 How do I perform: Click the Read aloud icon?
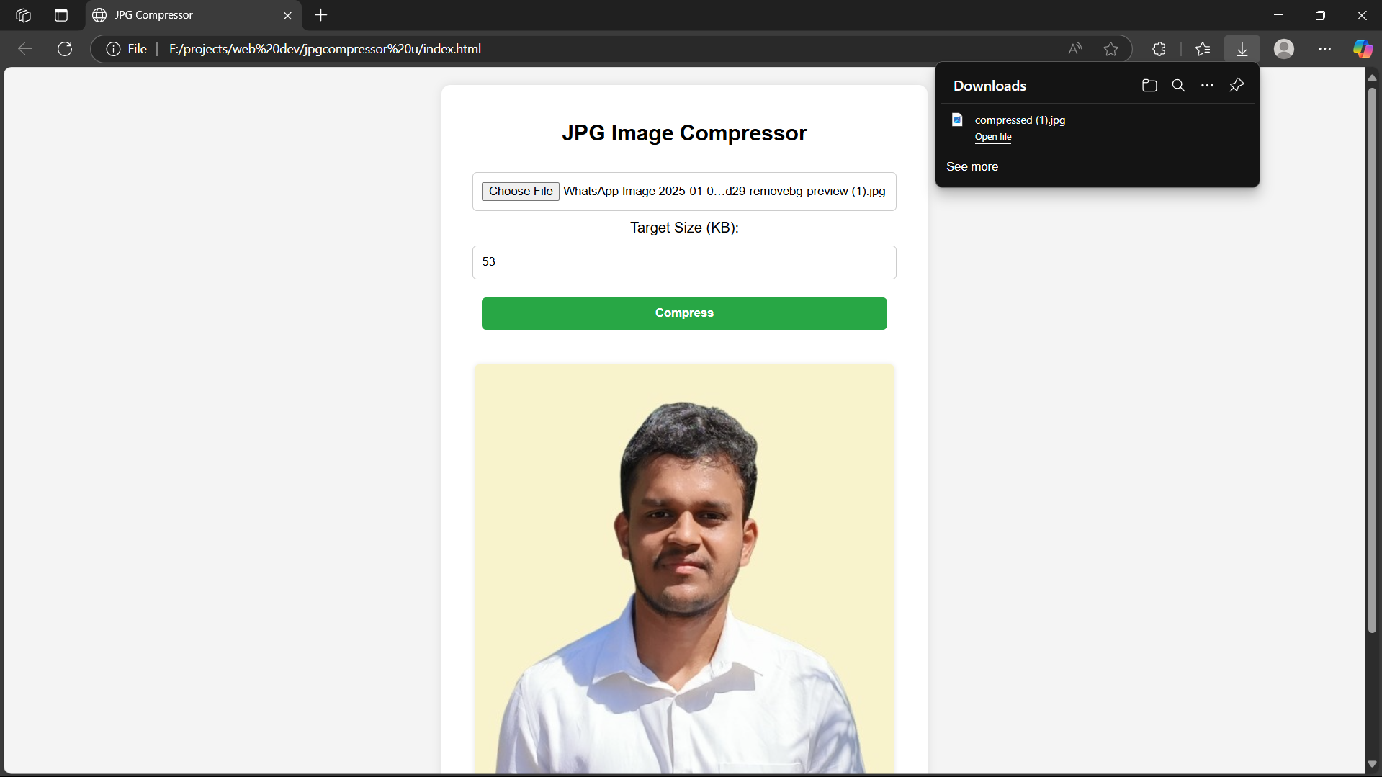point(1074,49)
